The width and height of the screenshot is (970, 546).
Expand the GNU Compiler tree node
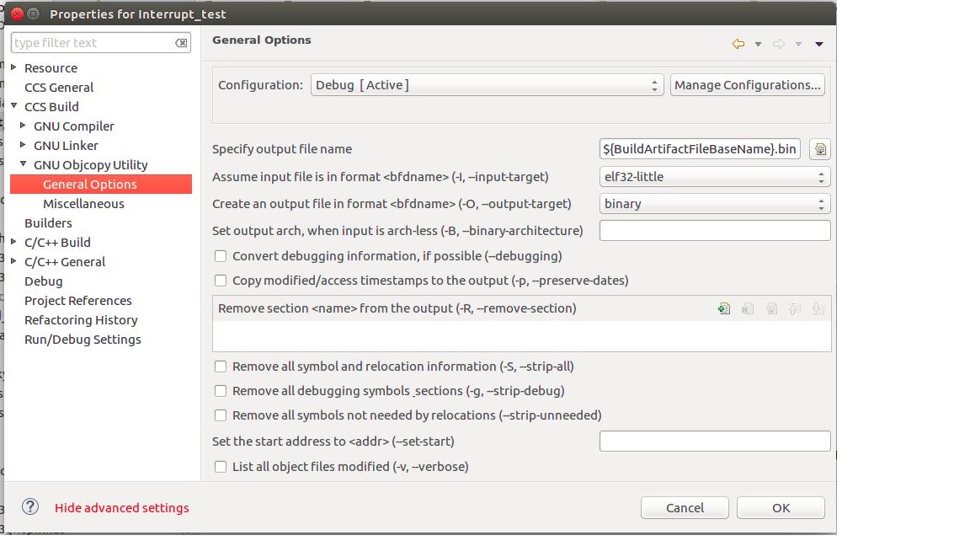(x=24, y=126)
